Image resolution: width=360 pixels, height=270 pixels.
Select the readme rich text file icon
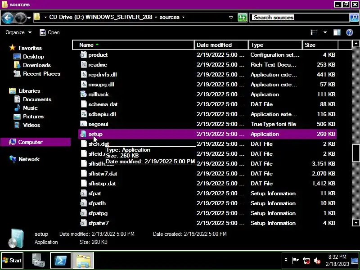(x=84, y=64)
